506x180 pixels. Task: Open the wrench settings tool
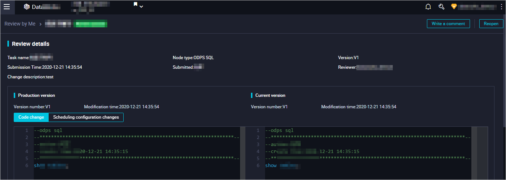point(441,7)
